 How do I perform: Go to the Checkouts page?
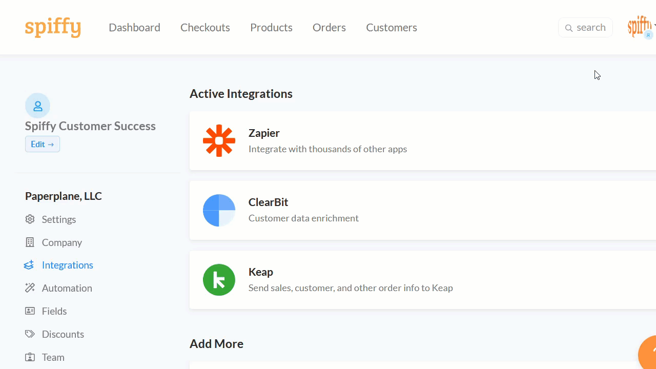tap(205, 28)
